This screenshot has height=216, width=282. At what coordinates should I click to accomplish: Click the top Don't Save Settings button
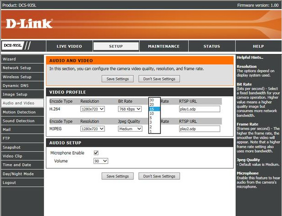[159, 79]
